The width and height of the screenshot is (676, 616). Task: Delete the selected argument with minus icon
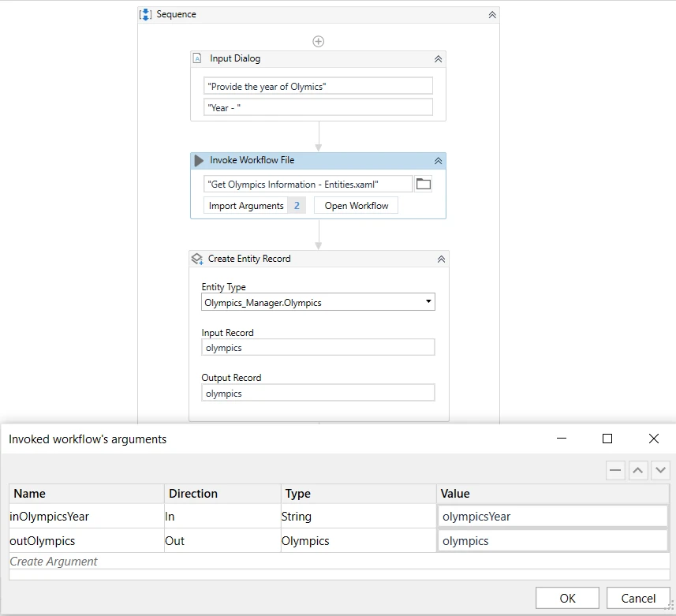tap(615, 470)
